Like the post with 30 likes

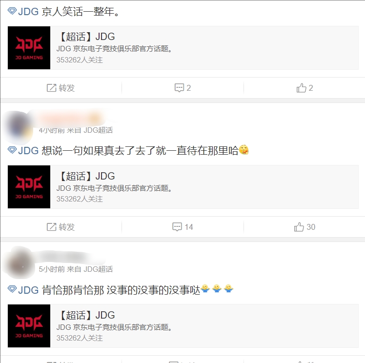pyautogui.click(x=304, y=227)
